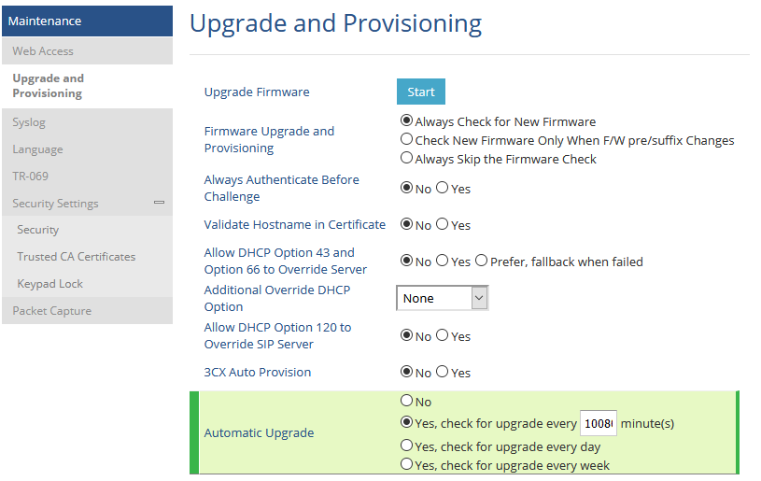The width and height of the screenshot is (761, 481).
Task: Open the Additional Override DHCP Option dropdown
Action: [443, 298]
